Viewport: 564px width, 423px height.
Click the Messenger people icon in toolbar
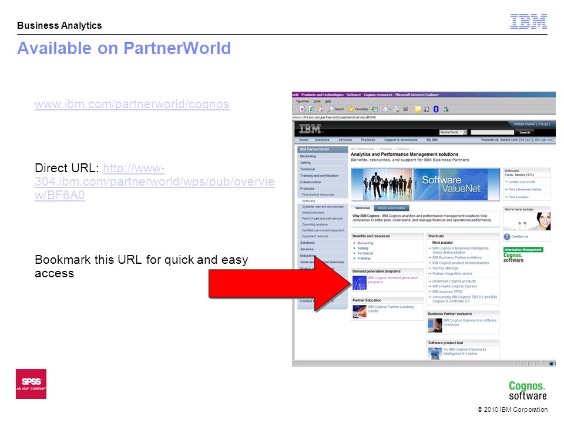click(445, 109)
